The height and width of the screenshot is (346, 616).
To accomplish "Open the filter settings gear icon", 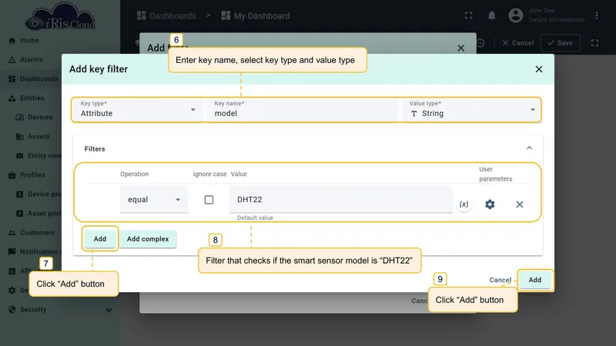I will coord(490,205).
